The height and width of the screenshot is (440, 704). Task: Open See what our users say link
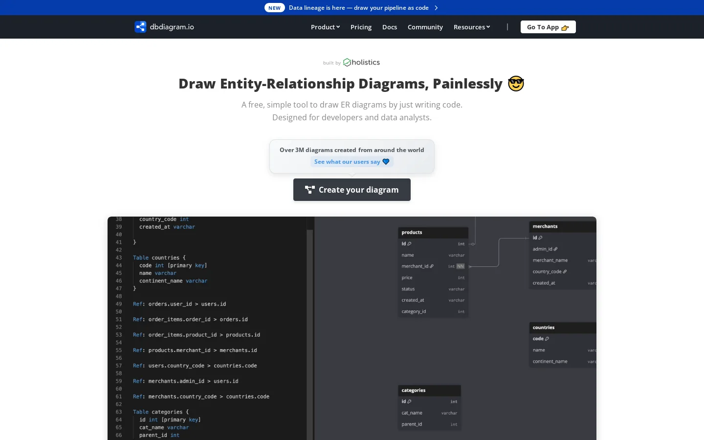pyautogui.click(x=352, y=162)
